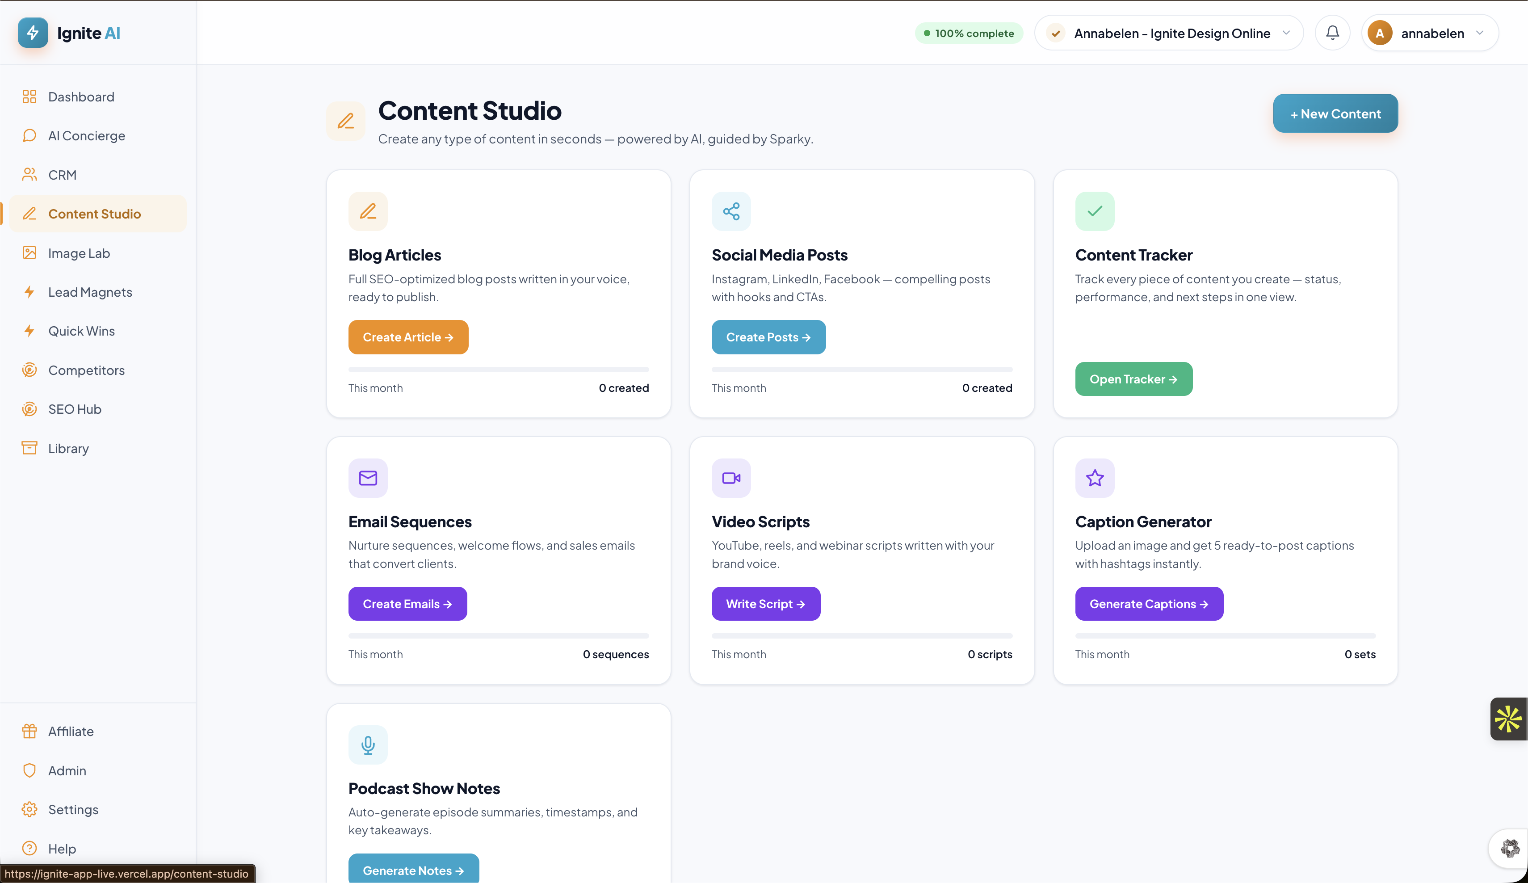Viewport: 1528px width, 883px height.
Task: Click the Affiliate gift icon
Action: coord(29,732)
